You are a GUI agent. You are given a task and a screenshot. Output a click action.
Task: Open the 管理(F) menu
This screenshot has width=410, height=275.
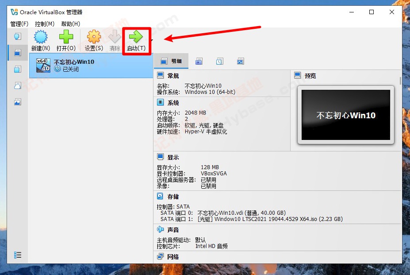[19, 24]
